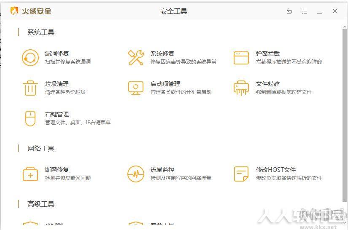Image resolution: width=348 pixels, height=230 pixels.
Task: Click description 管理各类软件的开机自启动
Action: tap(181, 92)
